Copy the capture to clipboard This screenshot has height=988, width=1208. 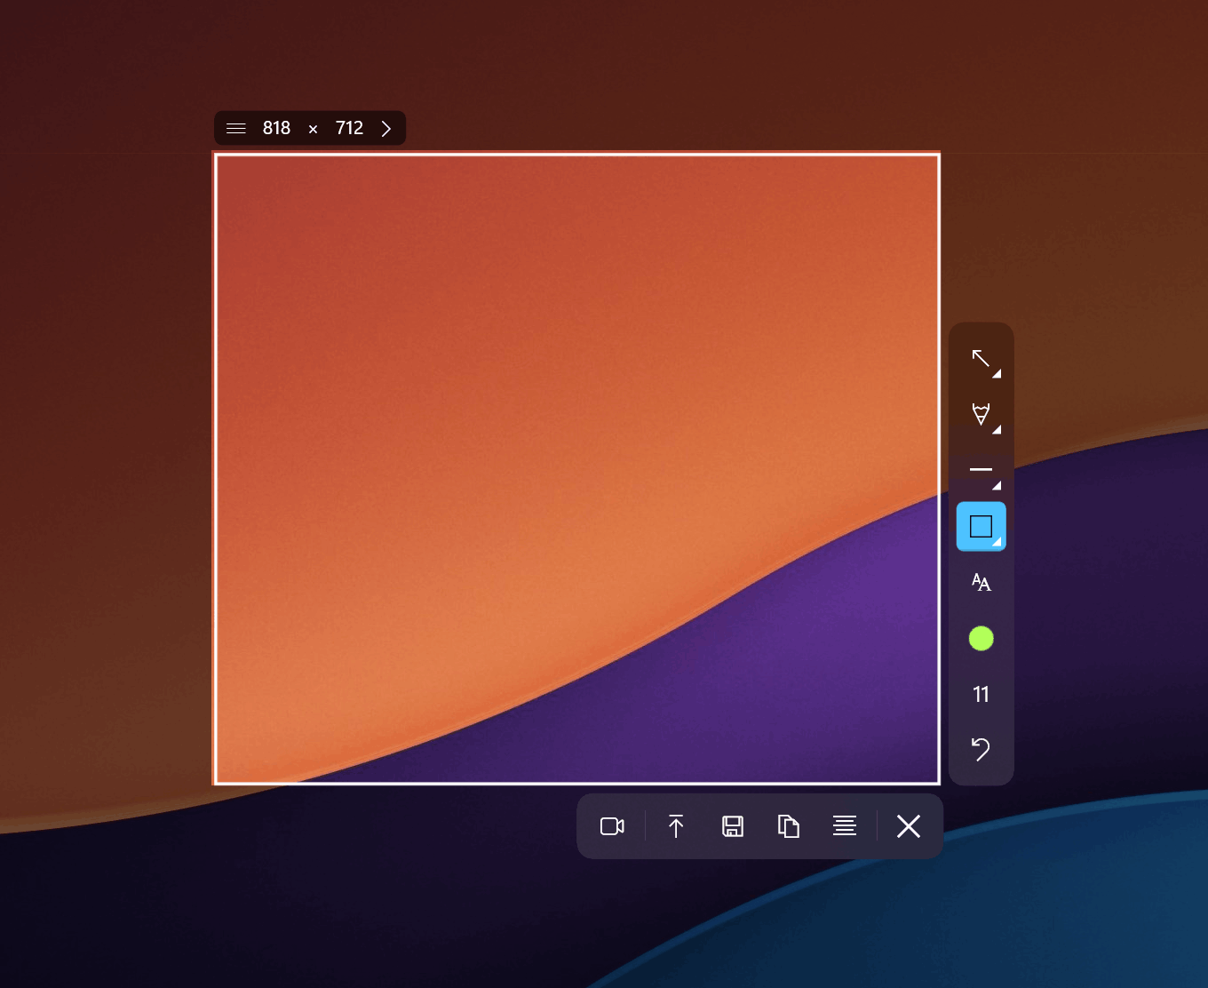pyautogui.click(x=788, y=826)
